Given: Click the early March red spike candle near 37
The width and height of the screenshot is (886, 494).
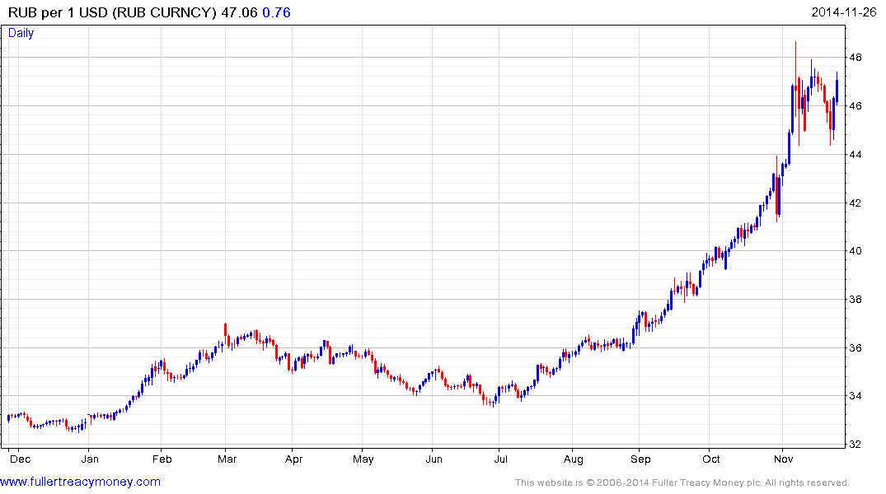Looking at the screenshot, I should click(226, 333).
